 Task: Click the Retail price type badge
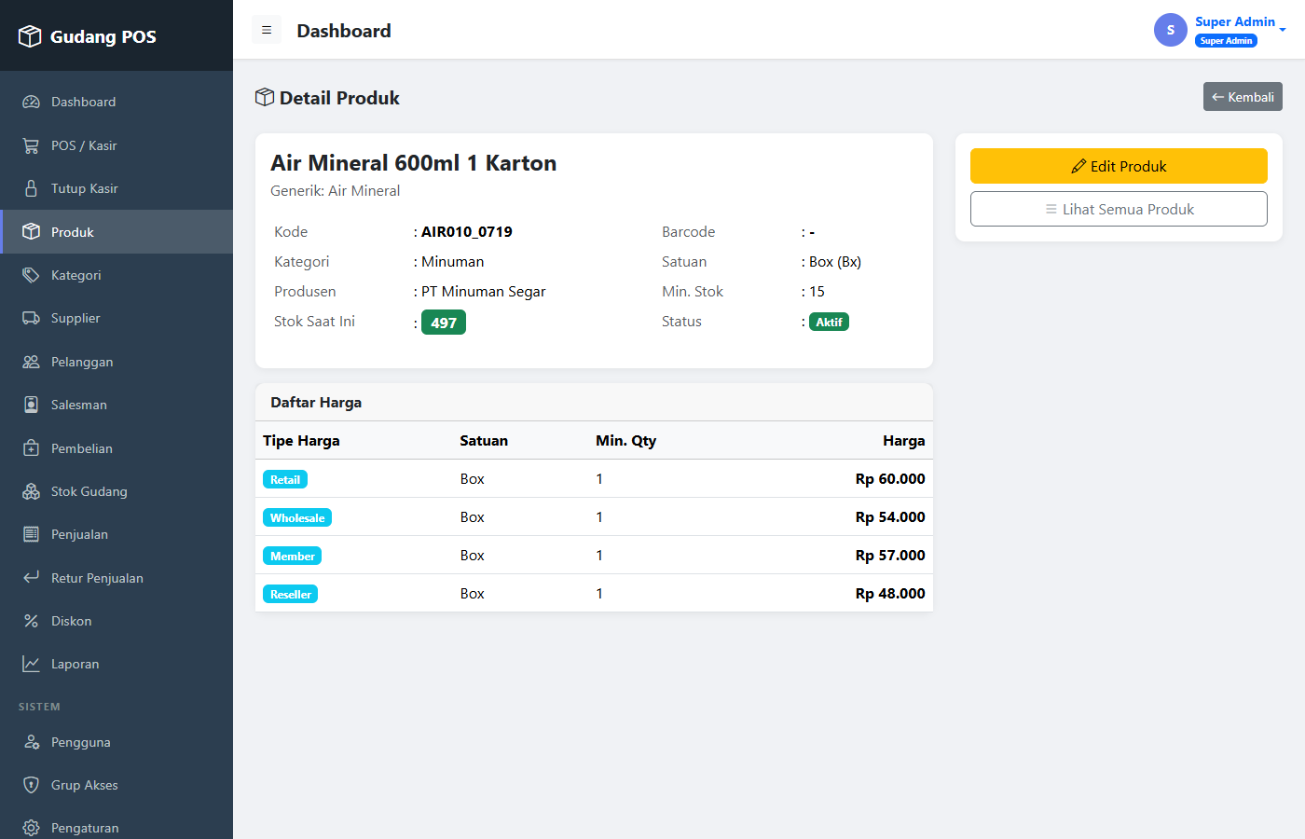pyautogui.click(x=285, y=479)
